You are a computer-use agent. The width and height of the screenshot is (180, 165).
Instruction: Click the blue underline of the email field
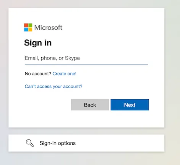(x=86, y=64)
